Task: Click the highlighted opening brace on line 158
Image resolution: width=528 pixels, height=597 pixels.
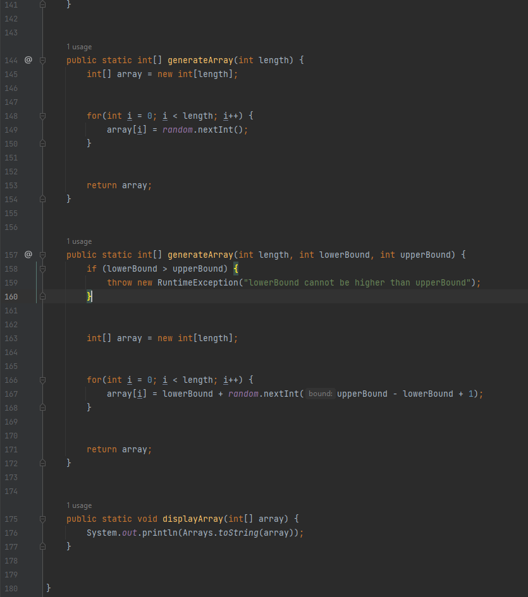Action: tap(236, 268)
